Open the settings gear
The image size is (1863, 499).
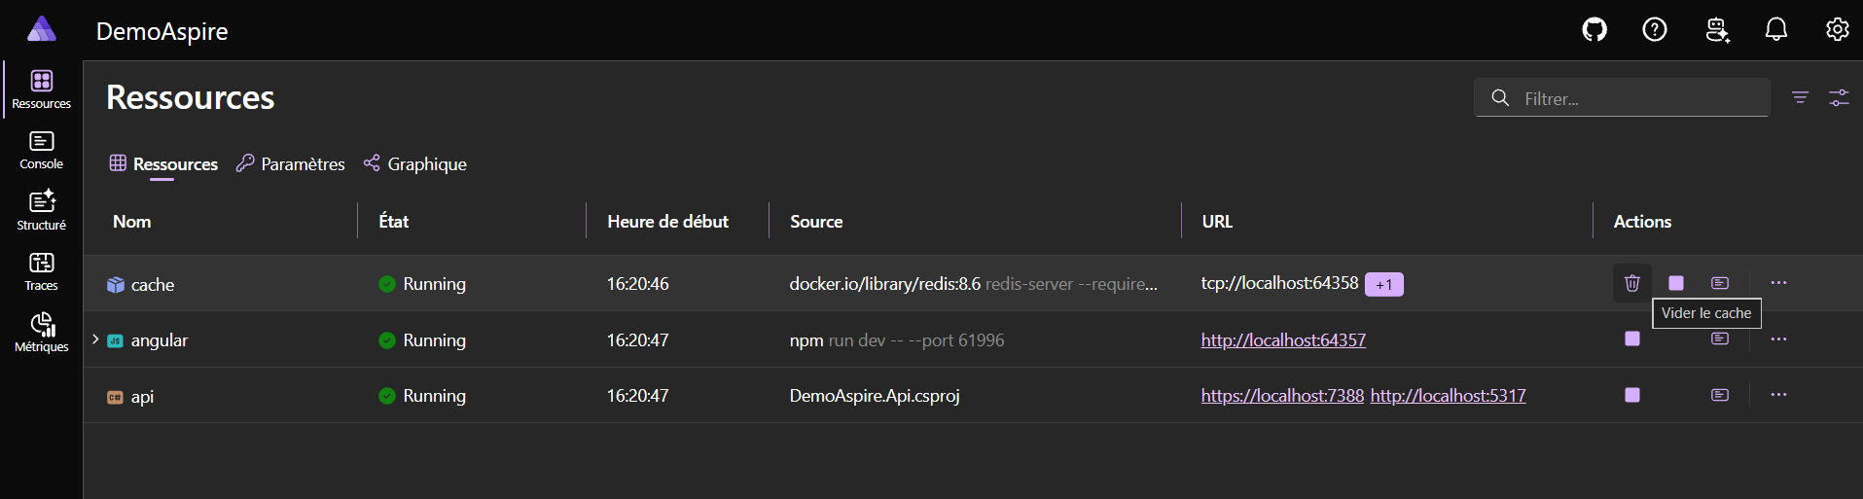coord(1837,30)
